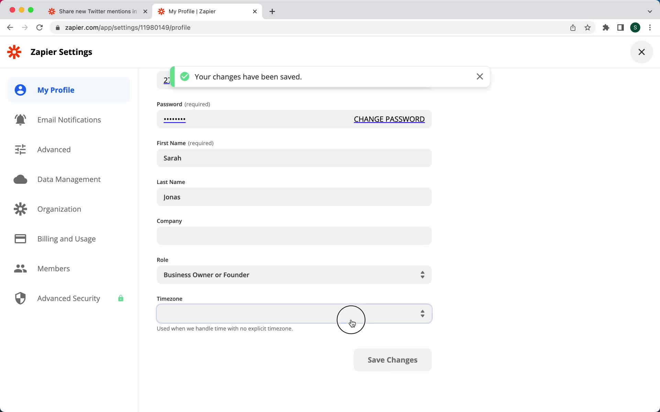The image size is (660, 412).
Task: Open Billing and Usage settings
Action: pyautogui.click(x=67, y=238)
